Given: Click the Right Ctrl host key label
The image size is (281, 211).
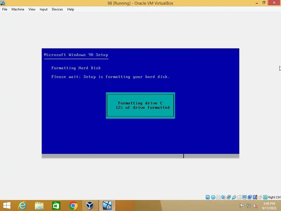Looking at the screenshot, I should [x=274, y=197].
